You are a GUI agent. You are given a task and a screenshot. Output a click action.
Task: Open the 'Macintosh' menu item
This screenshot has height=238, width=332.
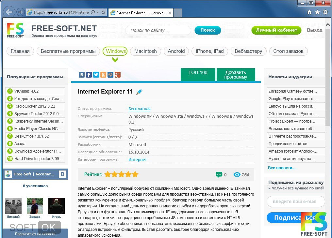[x=145, y=51]
